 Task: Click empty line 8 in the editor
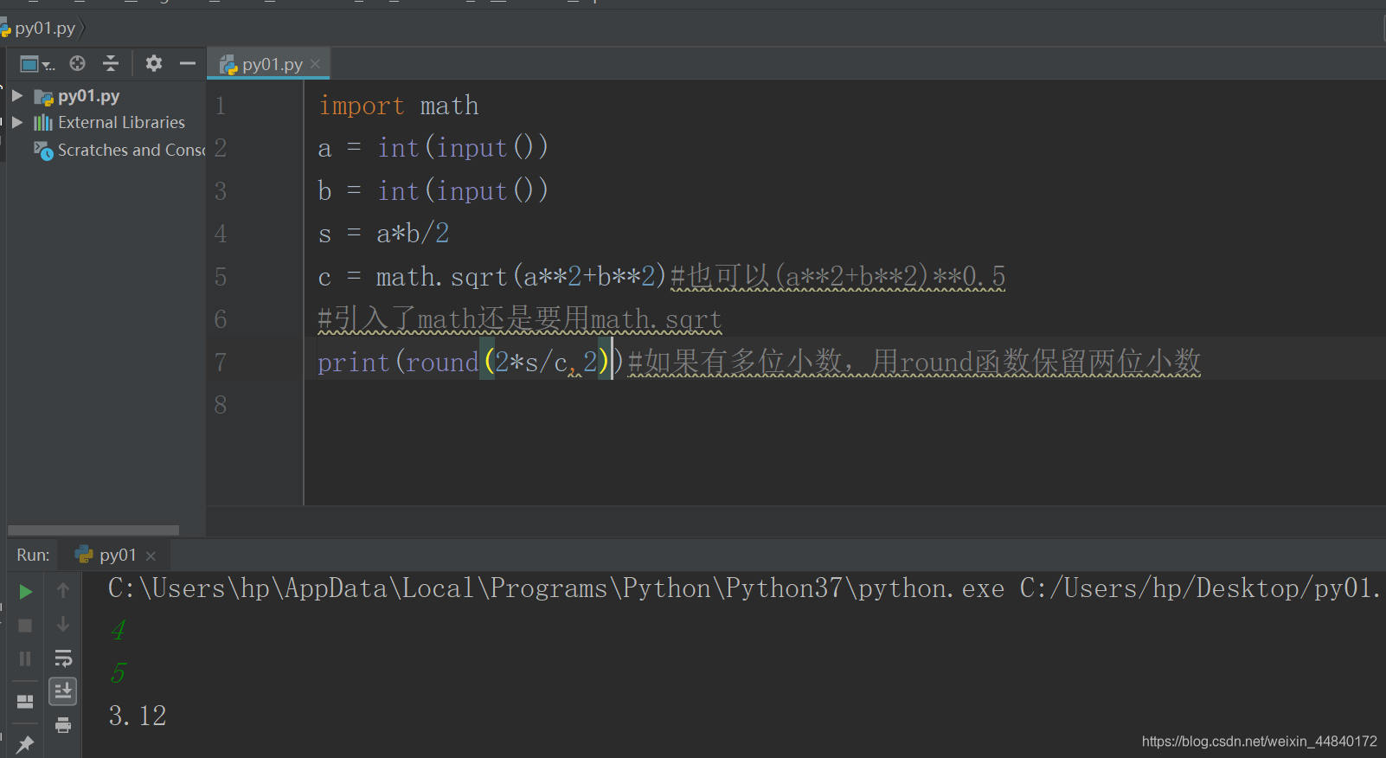(844, 404)
